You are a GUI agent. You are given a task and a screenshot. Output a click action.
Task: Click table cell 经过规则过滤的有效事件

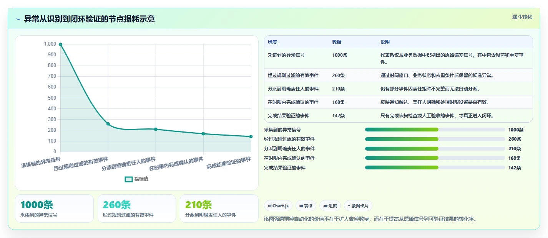pos(293,76)
